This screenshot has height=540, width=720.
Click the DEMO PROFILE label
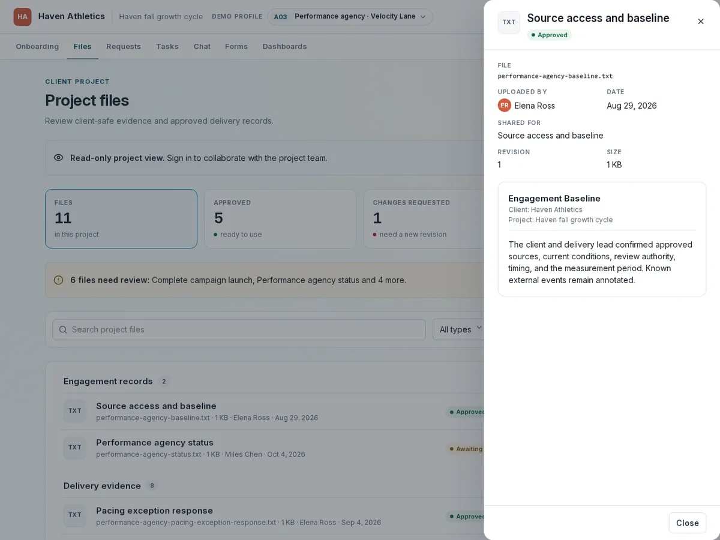tap(237, 17)
